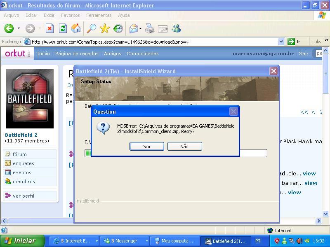Click the question mark icon in the dialog

103,128
